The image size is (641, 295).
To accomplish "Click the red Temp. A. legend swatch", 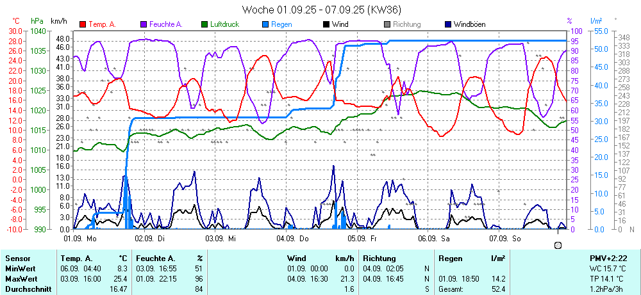I will point(83,24).
